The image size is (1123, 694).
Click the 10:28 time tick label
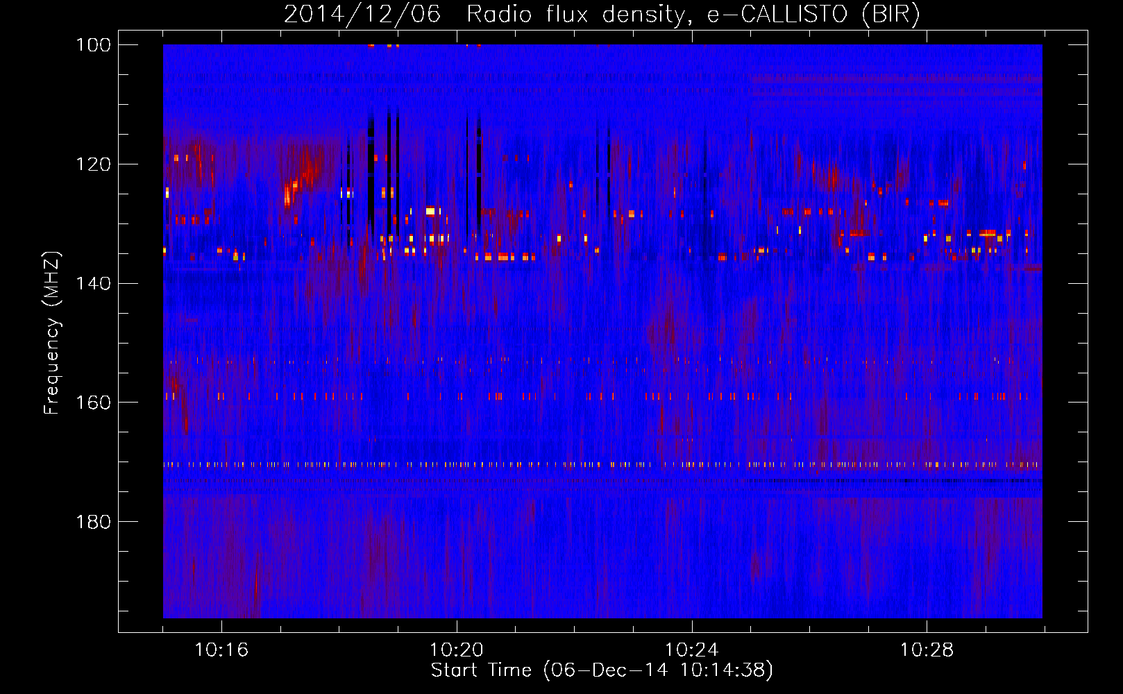(x=927, y=650)
